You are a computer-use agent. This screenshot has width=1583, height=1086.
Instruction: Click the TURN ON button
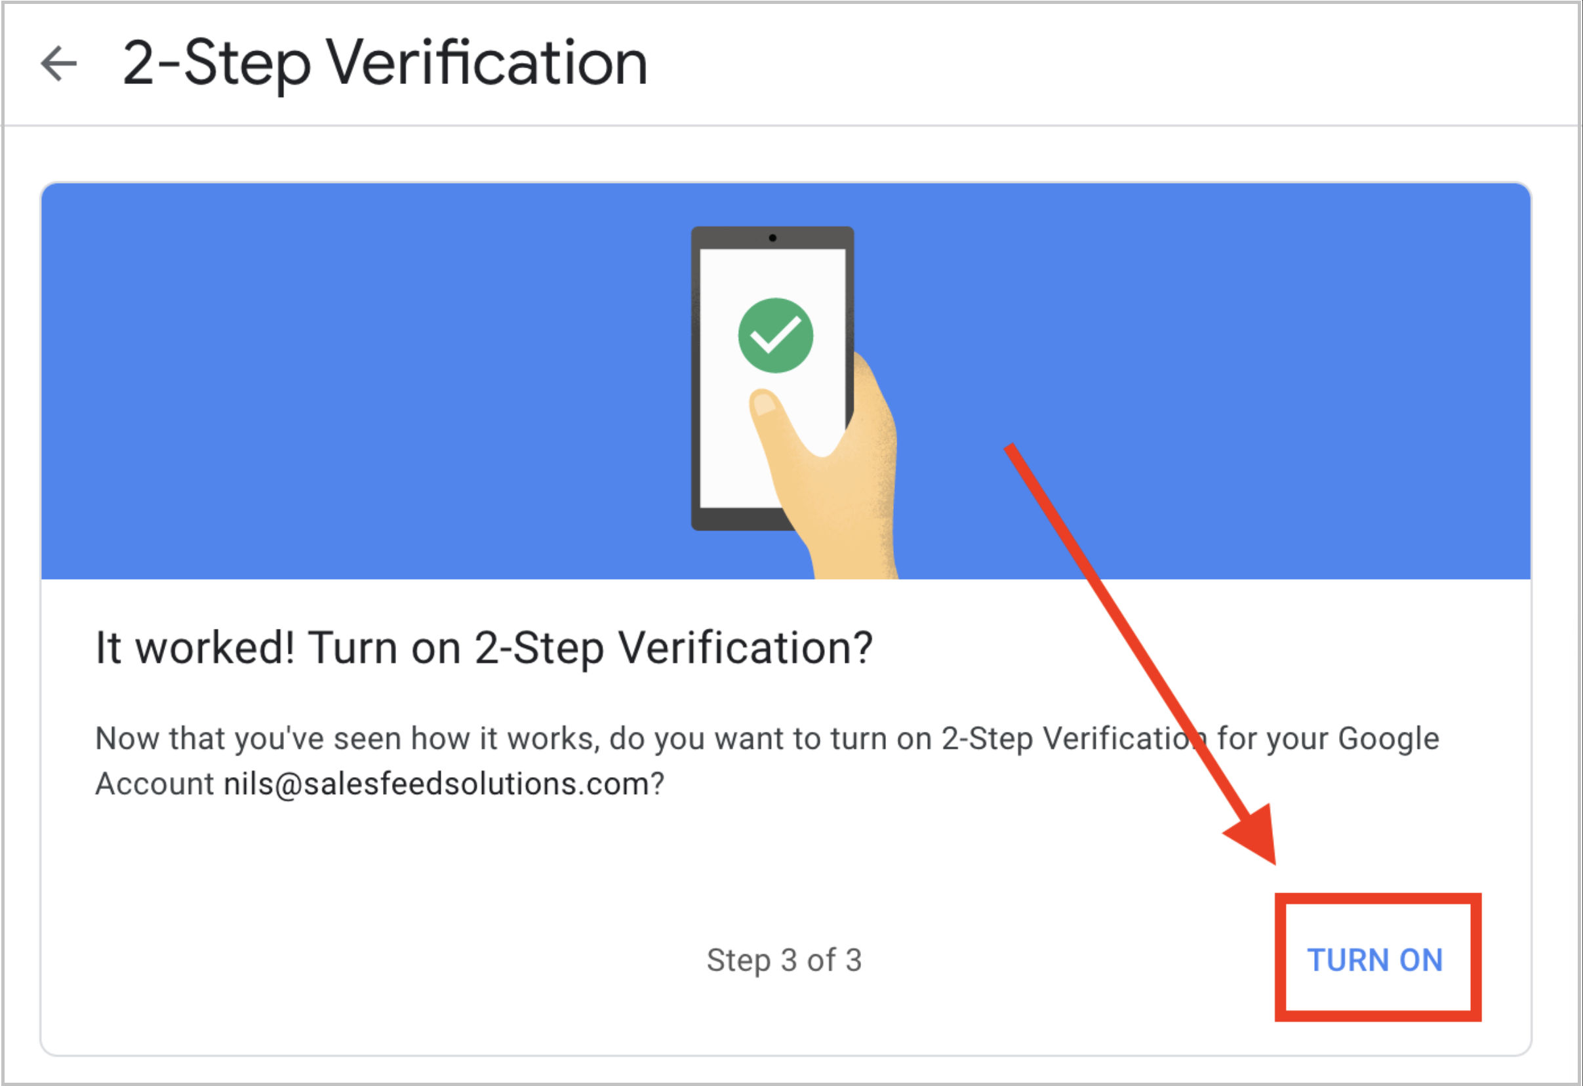pos(1374,959)
